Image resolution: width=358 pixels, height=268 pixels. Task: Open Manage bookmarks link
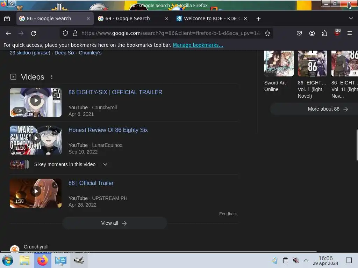[x=198, y=45]
